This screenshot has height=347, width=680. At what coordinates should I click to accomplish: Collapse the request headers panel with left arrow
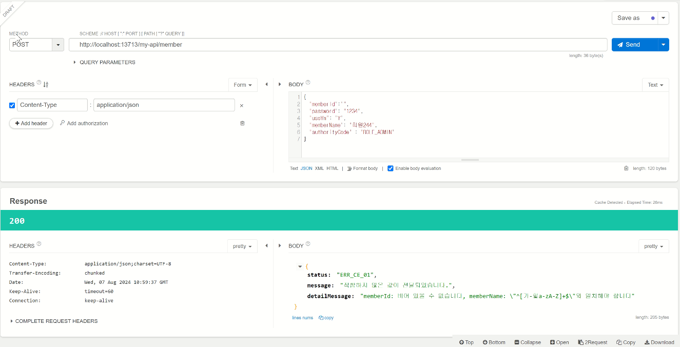tap(266, 84)
